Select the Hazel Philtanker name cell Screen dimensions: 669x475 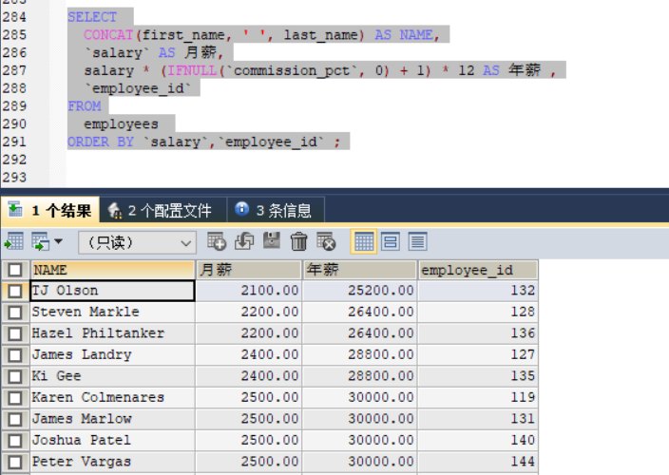click(113, 333)
